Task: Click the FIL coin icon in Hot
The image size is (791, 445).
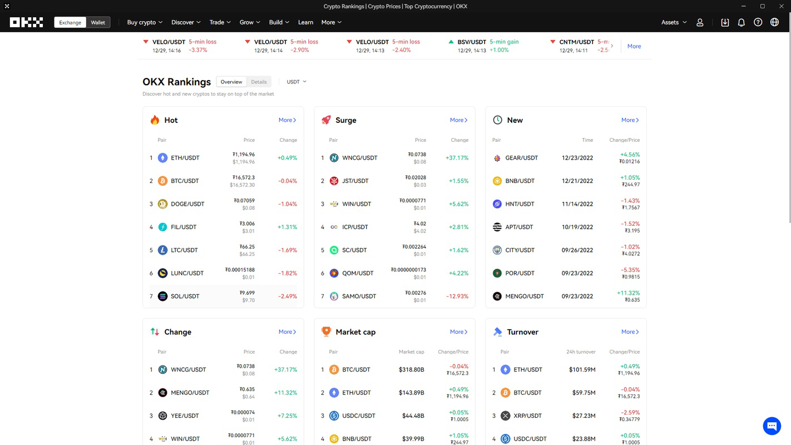Action: tap(162, 227)
